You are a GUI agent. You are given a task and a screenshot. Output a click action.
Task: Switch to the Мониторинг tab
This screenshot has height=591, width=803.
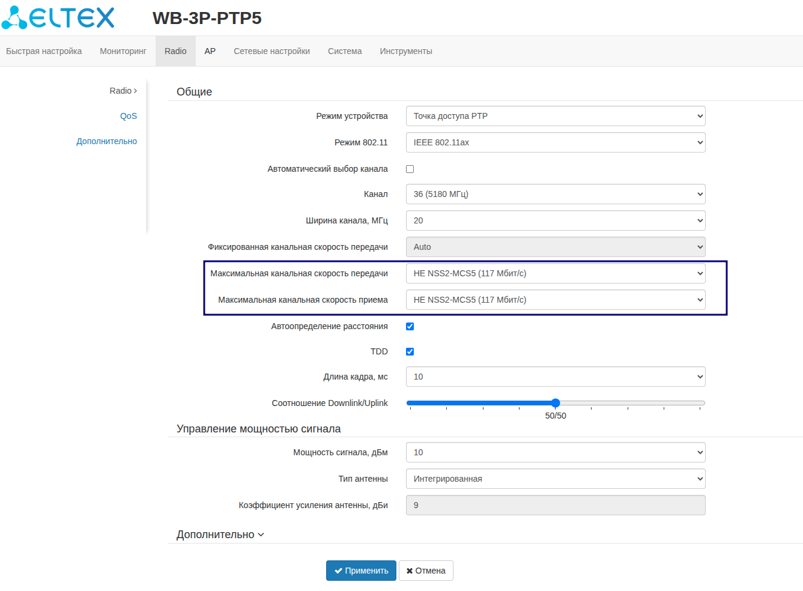(123, 51)
